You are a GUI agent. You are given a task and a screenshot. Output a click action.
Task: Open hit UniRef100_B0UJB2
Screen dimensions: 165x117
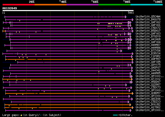[148, 105]
